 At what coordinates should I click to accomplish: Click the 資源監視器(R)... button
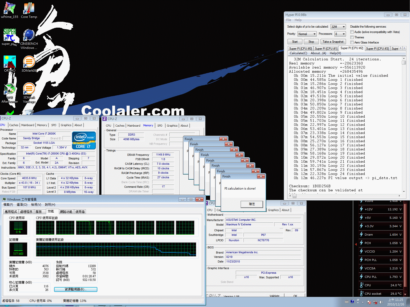click(x=76, y=289)
